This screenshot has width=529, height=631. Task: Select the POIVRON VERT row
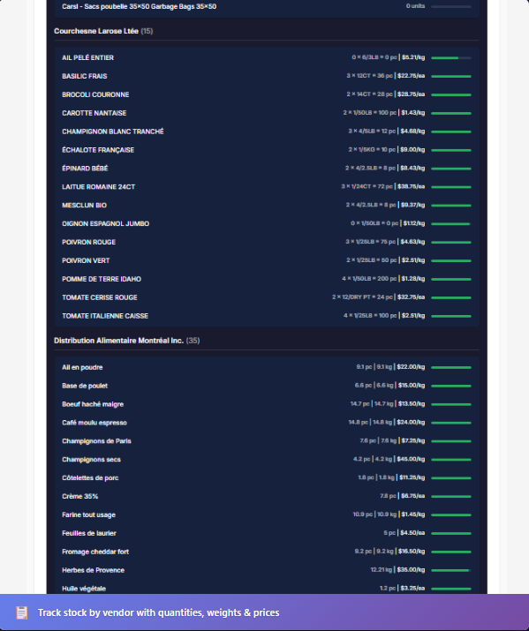coord(267,260)
